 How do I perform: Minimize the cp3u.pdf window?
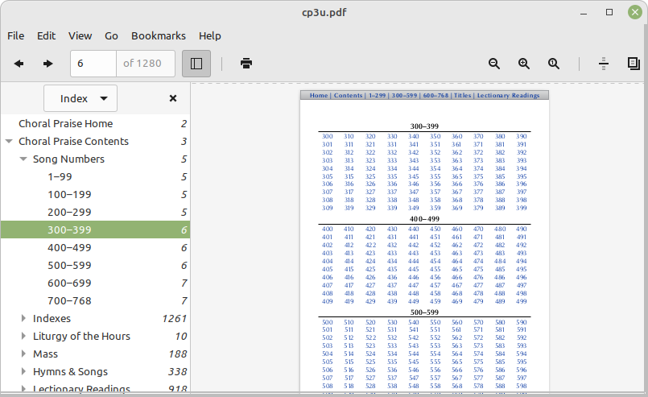[x=584, y=13]
